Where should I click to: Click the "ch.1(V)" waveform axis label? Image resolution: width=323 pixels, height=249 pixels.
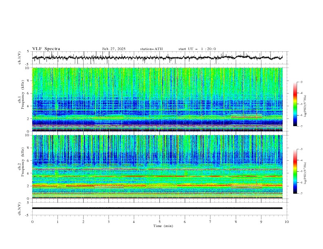point(20,58)
